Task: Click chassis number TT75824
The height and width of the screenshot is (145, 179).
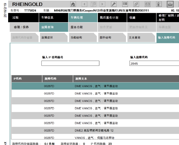Action: pyautogui.click(x=30, y=11)
